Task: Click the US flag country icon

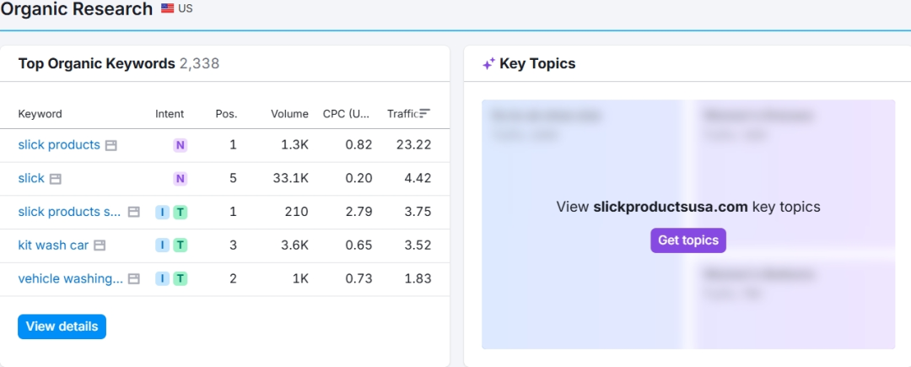Action: pos(167,8)
